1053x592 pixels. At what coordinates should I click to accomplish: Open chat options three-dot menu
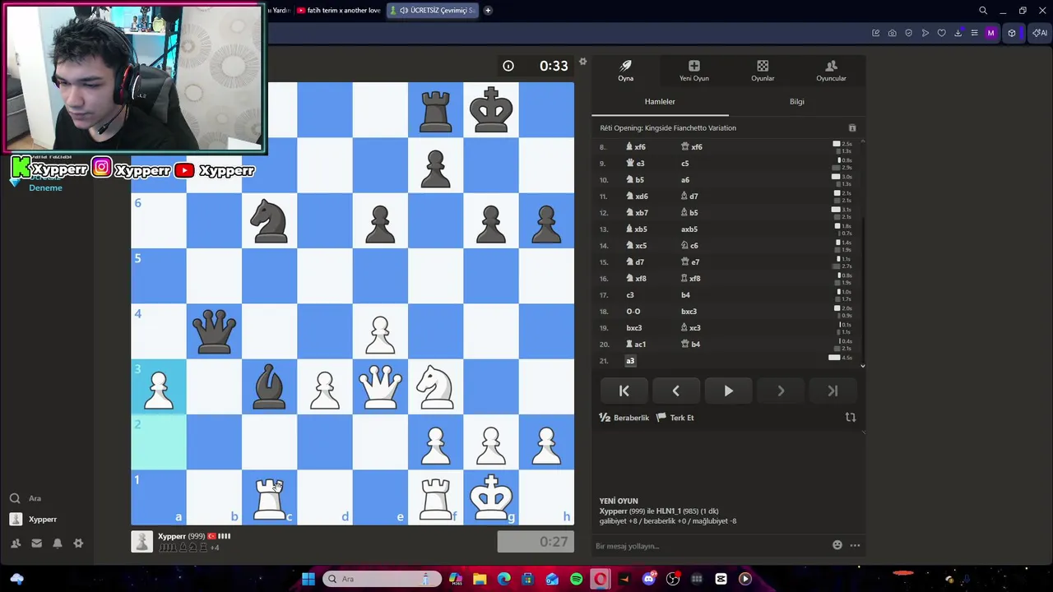[x=855, y=545]
